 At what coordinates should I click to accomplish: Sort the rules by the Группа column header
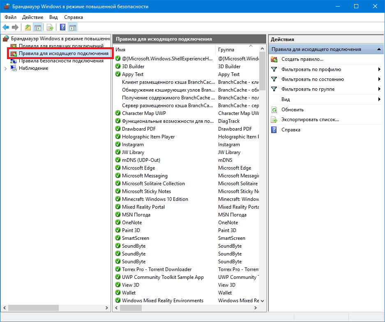click(237, 50)
